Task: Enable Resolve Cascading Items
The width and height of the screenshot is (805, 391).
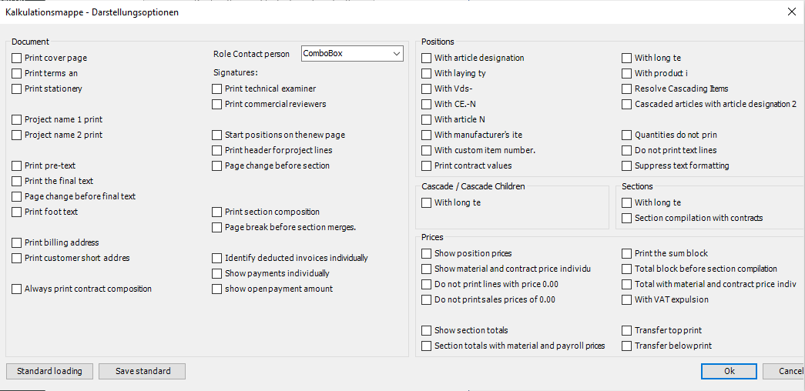Action: 626,89
